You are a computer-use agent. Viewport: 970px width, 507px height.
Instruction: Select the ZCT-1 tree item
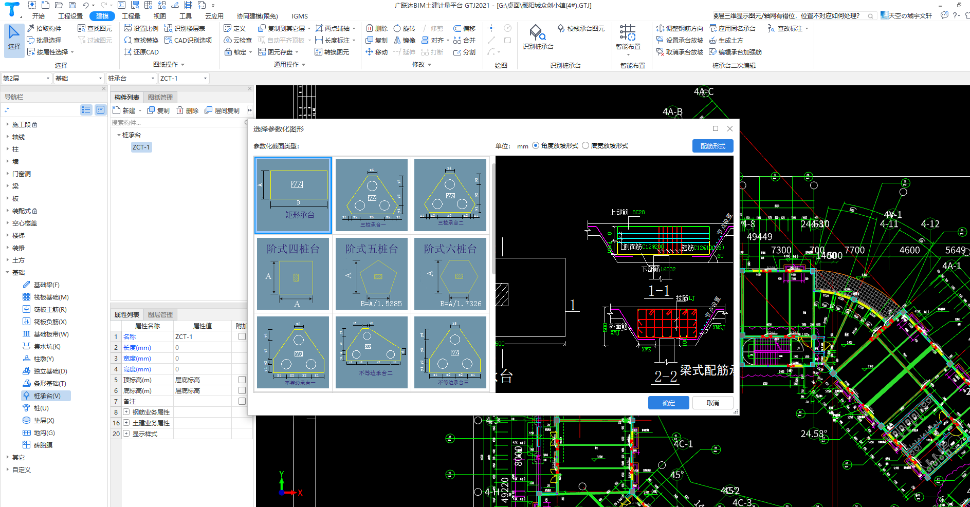pyautogui.click(x=141, y=147)
